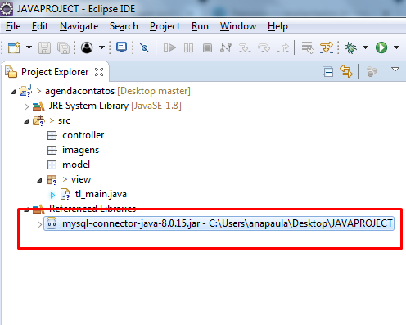This screenshot has height=325, width=406.
Task: Toggle Link with Editor button
Action: pyautogui.click(x=346, y=71)
